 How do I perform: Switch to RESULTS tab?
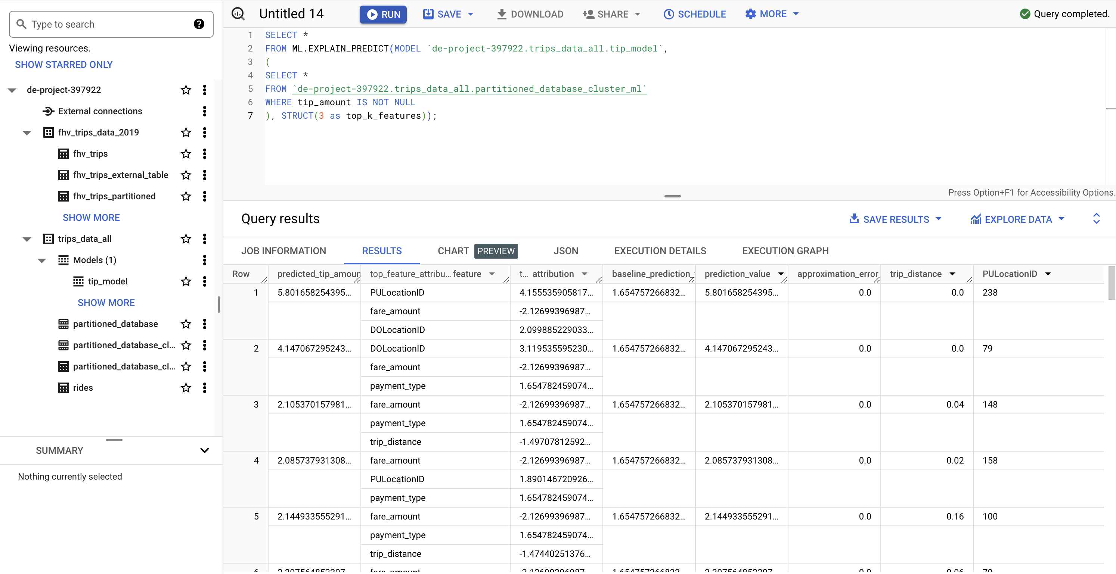[x=382, y=251]
